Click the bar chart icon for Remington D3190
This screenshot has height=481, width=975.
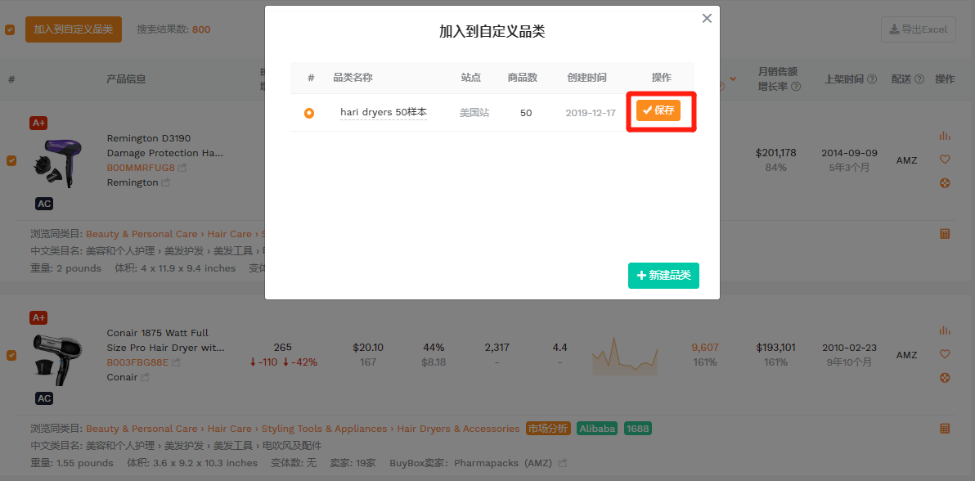click(x=945, y=136)
